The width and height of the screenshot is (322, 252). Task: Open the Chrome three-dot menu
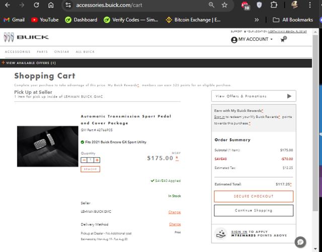click(310, 5)
